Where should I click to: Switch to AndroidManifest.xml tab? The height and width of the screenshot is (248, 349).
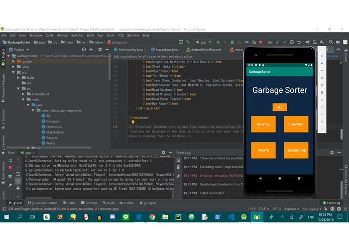(x=206, y=49)
